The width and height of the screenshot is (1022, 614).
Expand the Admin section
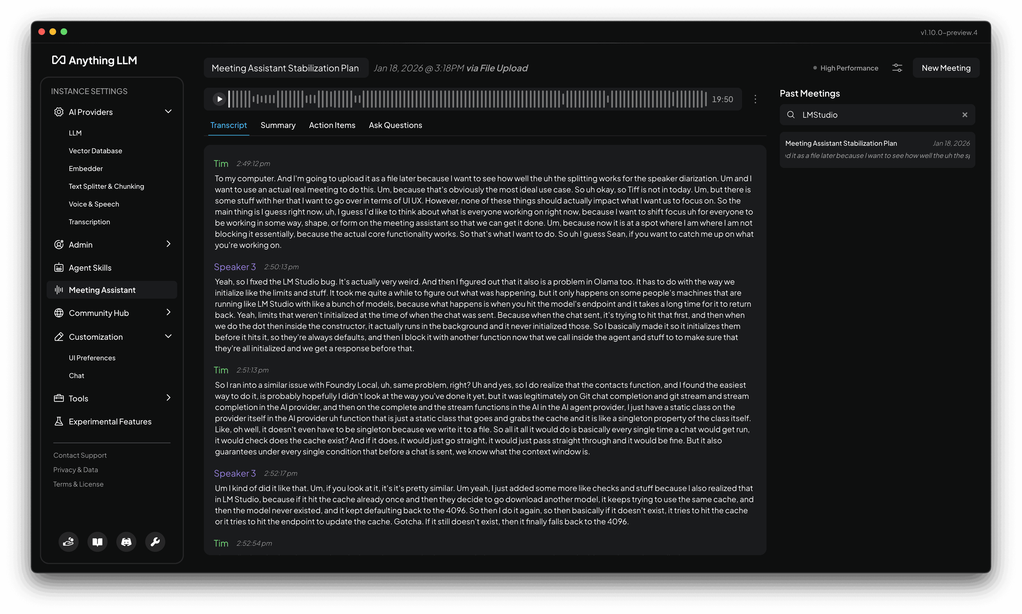click(168, 244)
